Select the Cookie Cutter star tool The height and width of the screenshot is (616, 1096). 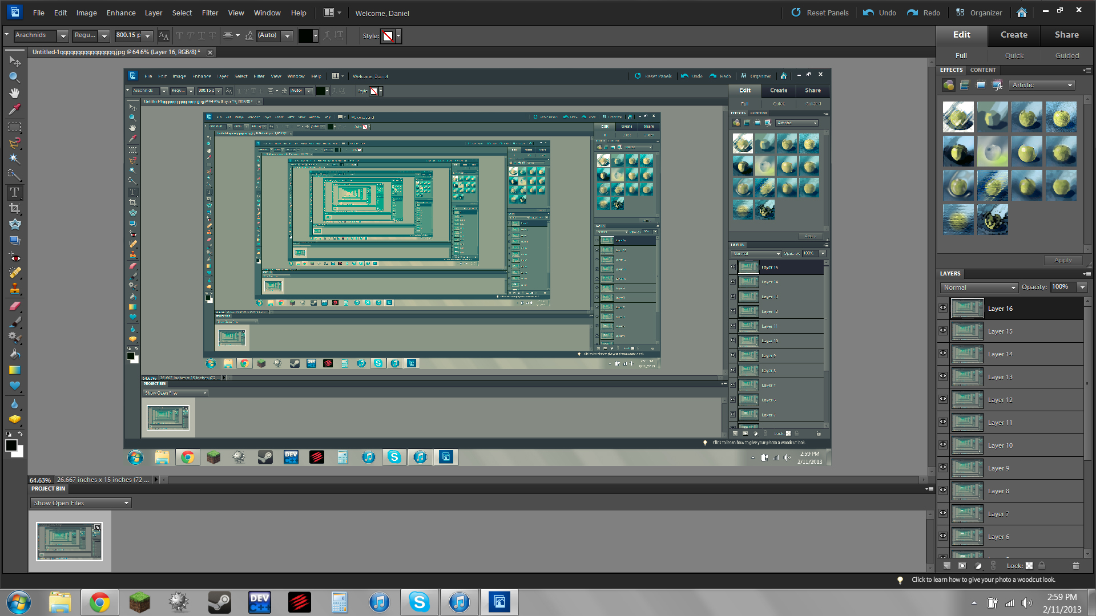pos(15,224)
